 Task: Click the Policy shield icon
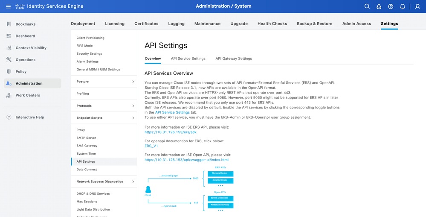coord(9,72)
